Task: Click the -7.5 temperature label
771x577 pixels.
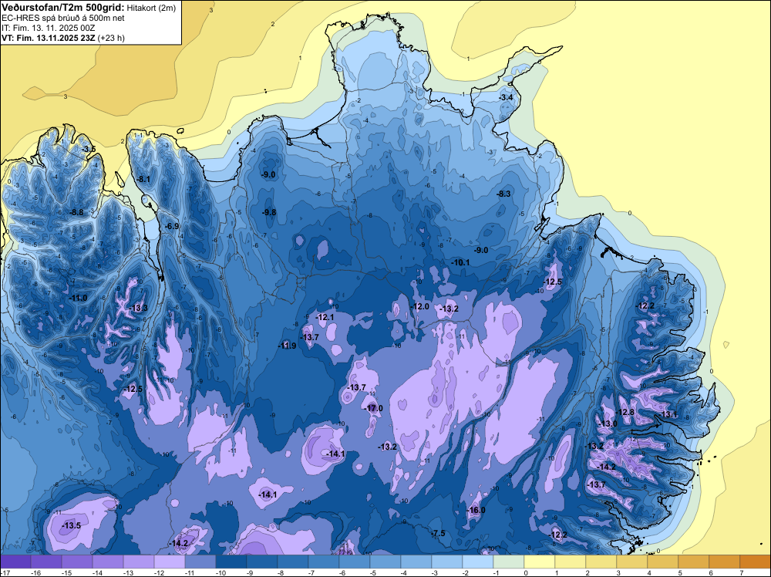Action: point(438,534)
